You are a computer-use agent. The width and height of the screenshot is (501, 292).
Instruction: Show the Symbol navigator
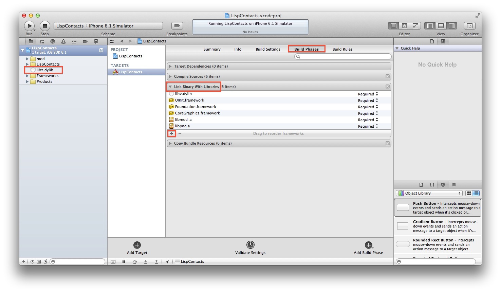[x=42, y=41]
